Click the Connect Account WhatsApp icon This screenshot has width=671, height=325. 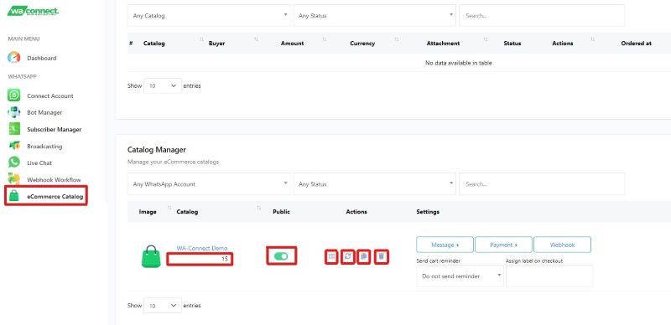[x=14, y=95]
